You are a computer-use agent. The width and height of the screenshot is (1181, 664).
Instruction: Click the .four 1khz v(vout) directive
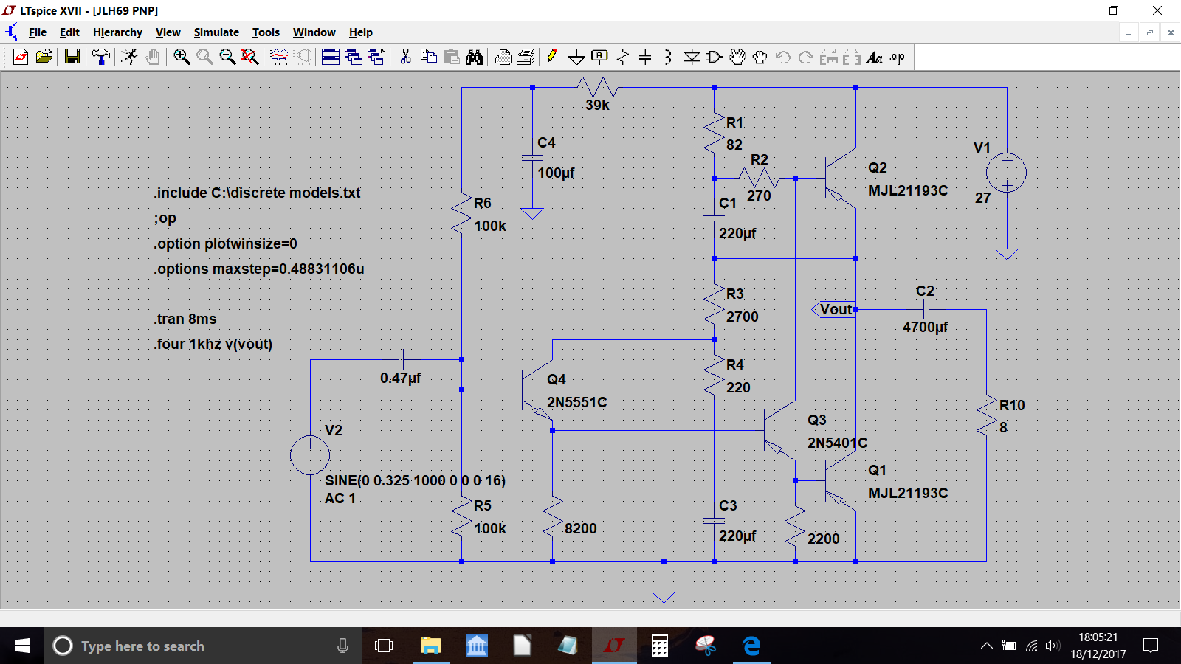pyautogui.click(x=213, y=344)
